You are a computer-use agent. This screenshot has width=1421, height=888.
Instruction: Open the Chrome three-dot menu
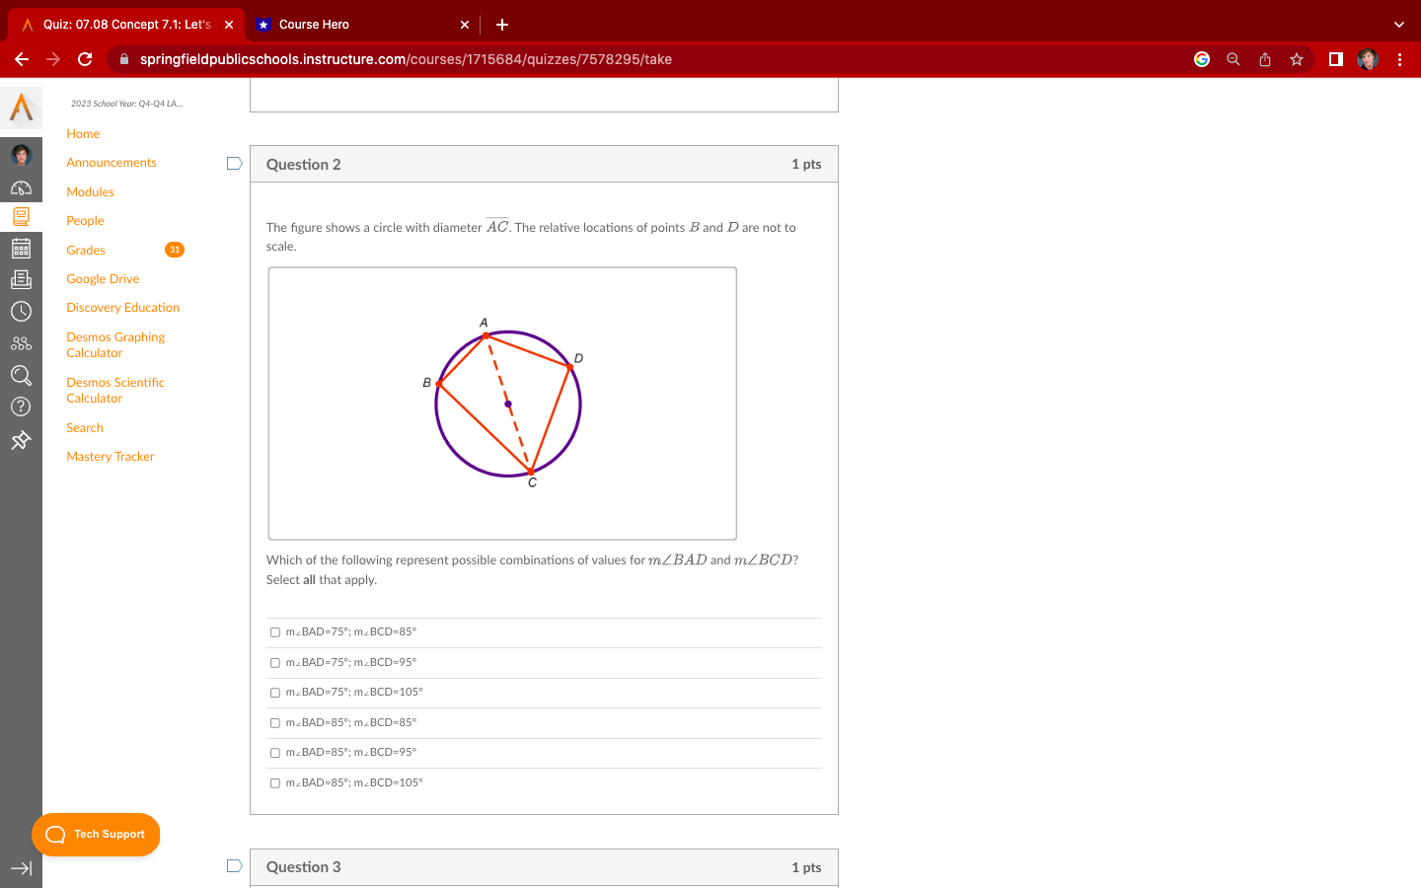tap(1399, 59)
